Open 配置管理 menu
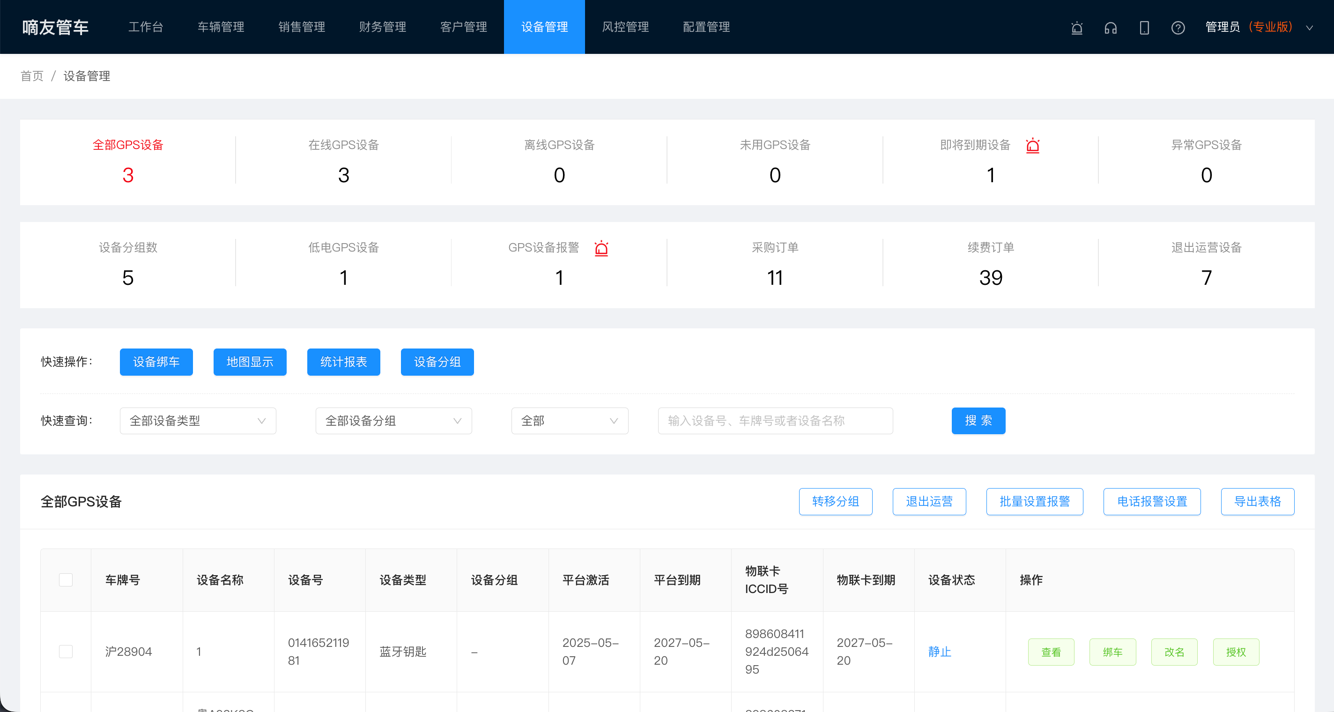This screenshot has height=712, width=1334. click(706, 27)
